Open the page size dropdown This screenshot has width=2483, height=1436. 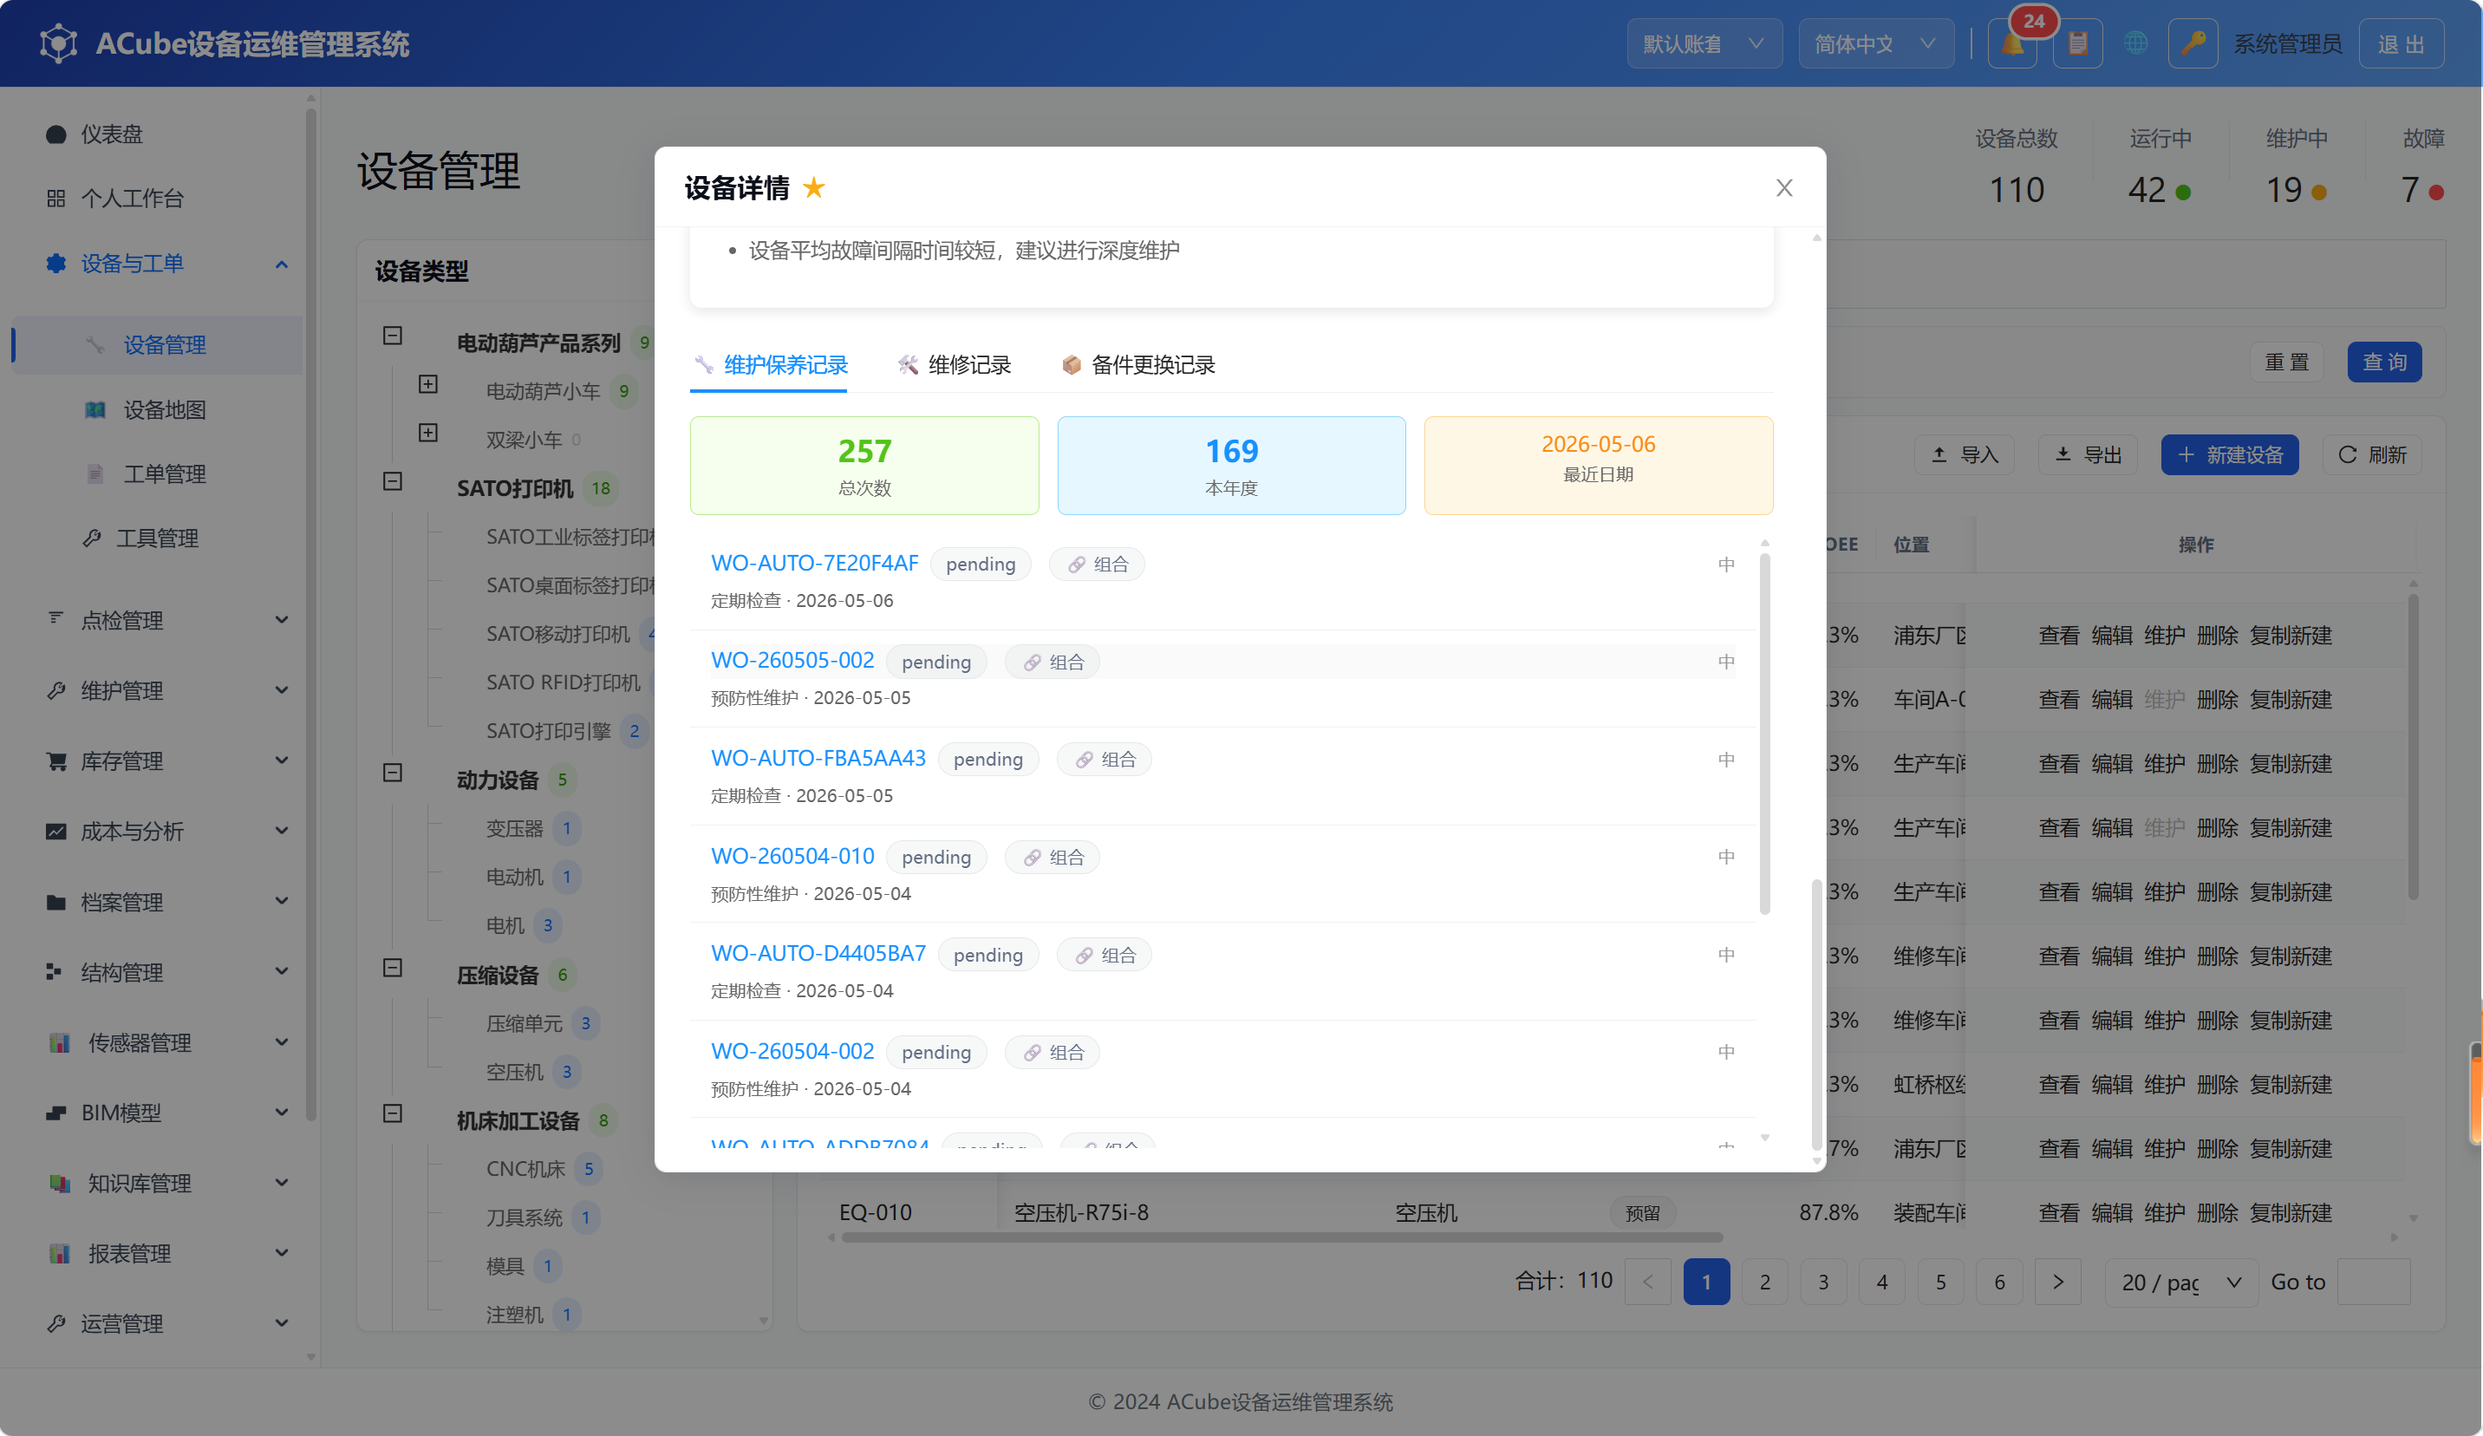coord(2180,1283)
